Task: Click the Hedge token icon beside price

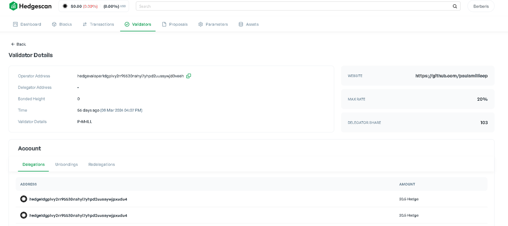Action: pyautogui.click(x=65, y=6)
